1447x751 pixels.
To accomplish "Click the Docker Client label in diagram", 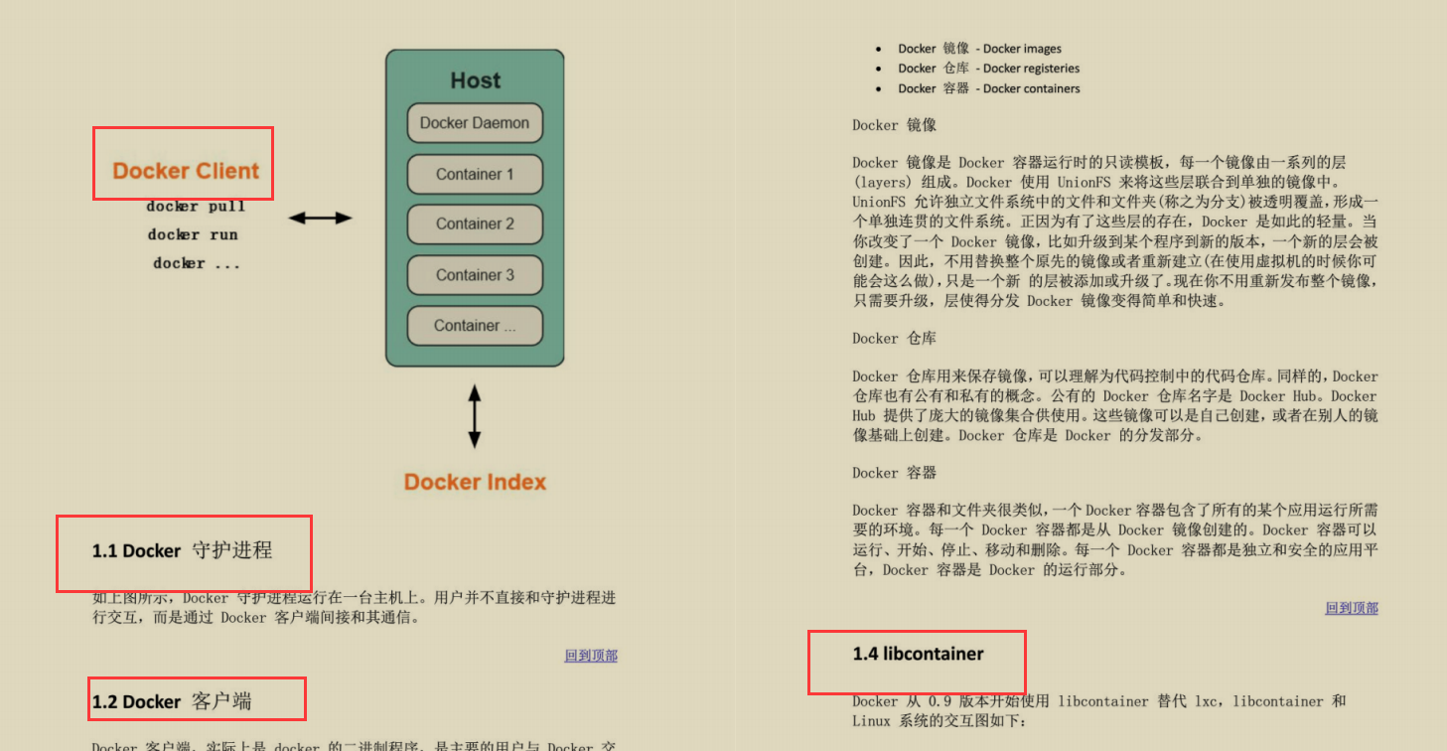I will (186, 171).
